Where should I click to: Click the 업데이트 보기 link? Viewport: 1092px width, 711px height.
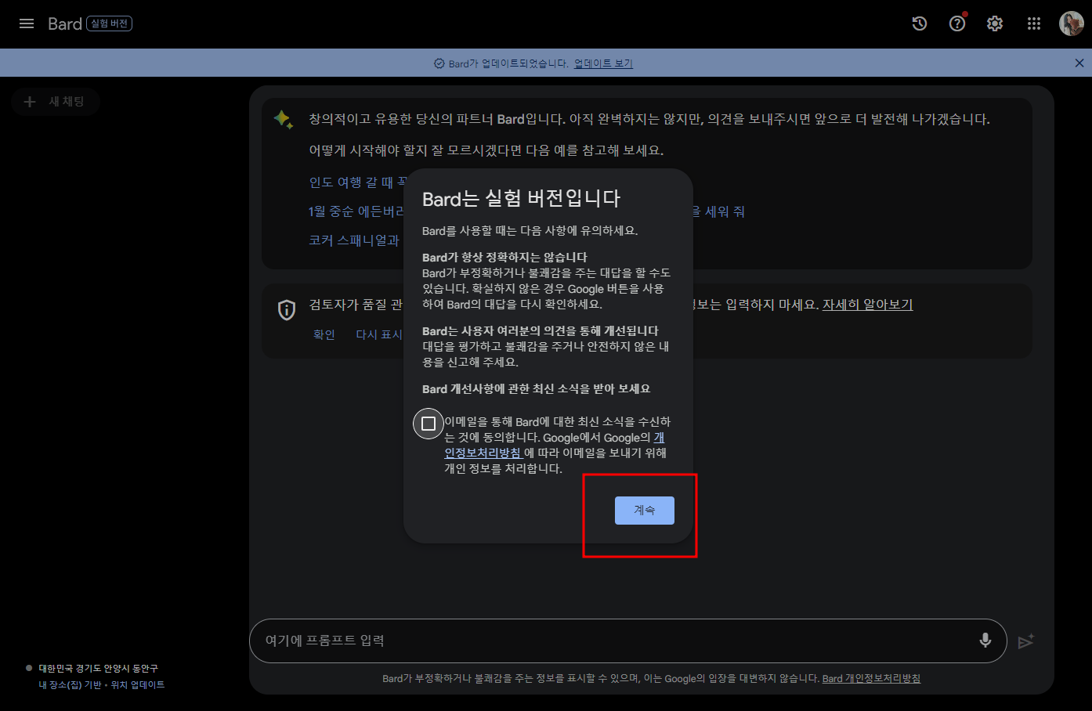(603, 63)
